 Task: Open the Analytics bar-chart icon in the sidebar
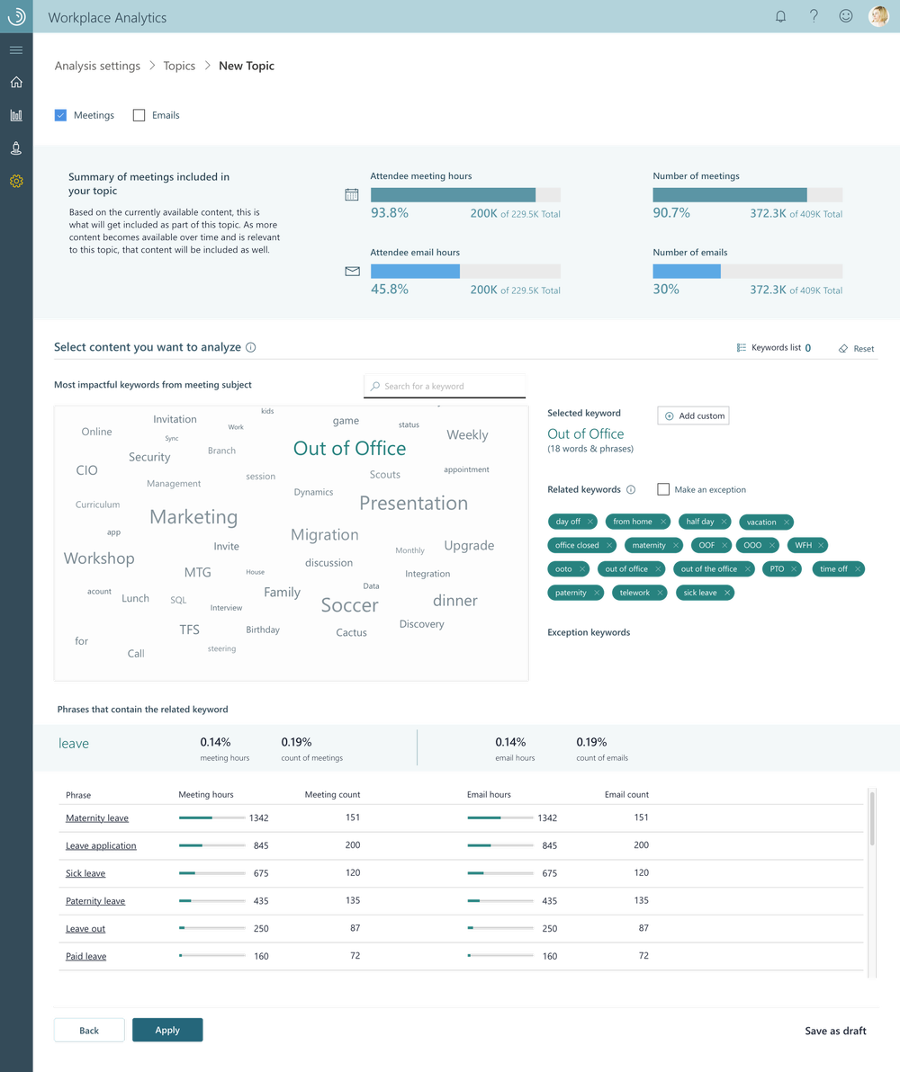(x=15, y=115)
